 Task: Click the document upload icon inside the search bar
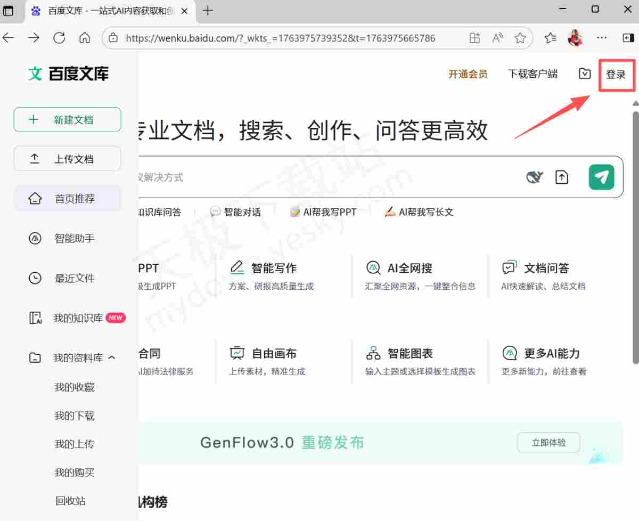coord(561,176)
